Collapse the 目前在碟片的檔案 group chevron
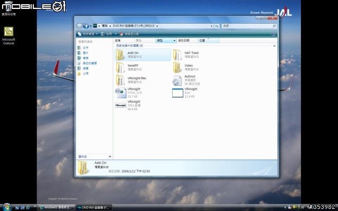 coord(275,46)
